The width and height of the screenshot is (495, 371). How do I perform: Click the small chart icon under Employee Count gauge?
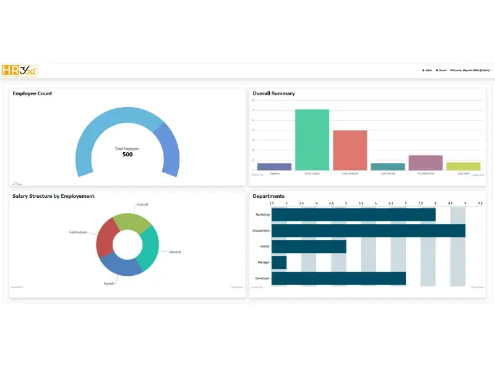(x=17, y=183)
